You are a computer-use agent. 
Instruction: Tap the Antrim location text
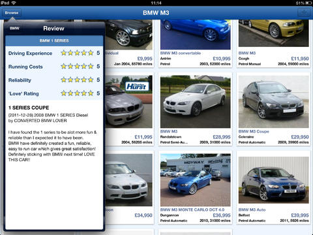166,59
